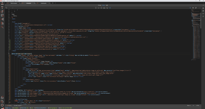Screen dimensions: 205x109
Task: Open the Workflows panel icon in sidebar
Action: (x=2, y=12)
